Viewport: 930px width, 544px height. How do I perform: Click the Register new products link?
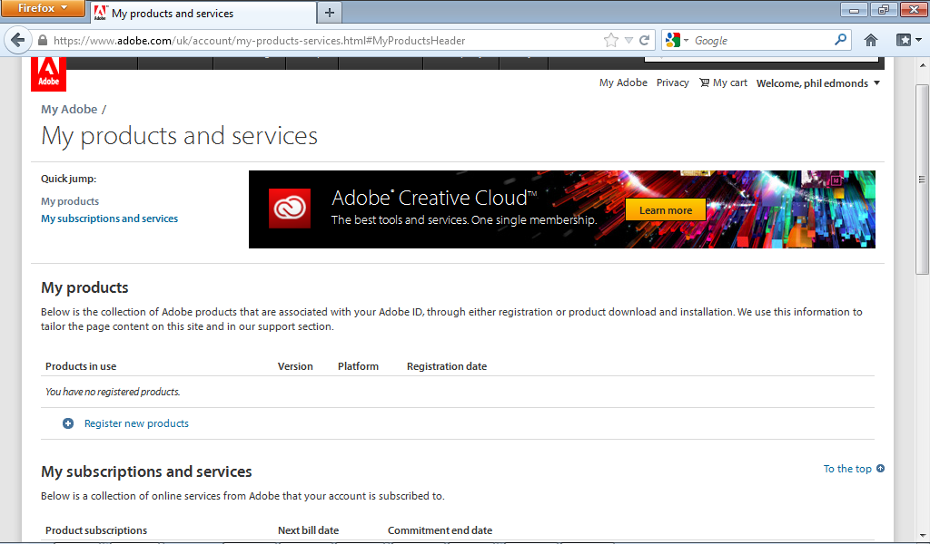click(136, 423)
